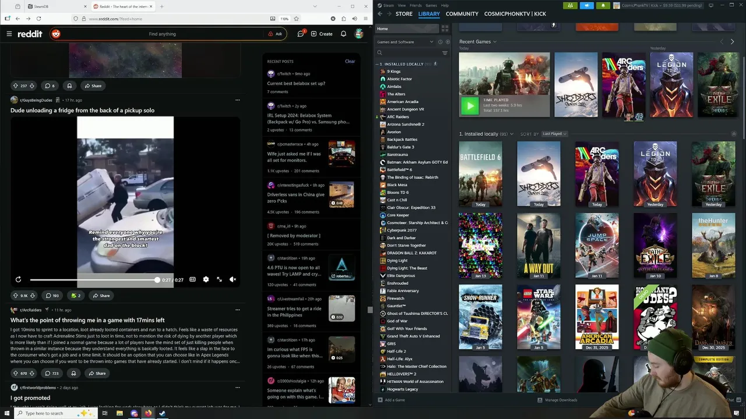
Task: Open the 'Streamer tries to get a ride' thumbnail
Action: pyautogui.click(x=342, y=308)
